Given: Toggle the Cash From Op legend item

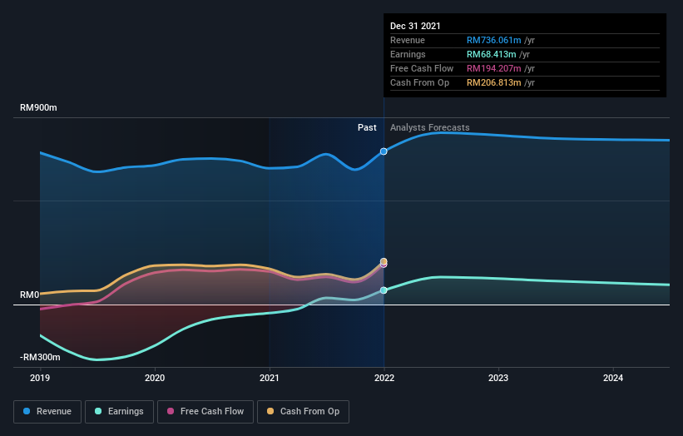Looking at the screenshot, I should point(304,411).
